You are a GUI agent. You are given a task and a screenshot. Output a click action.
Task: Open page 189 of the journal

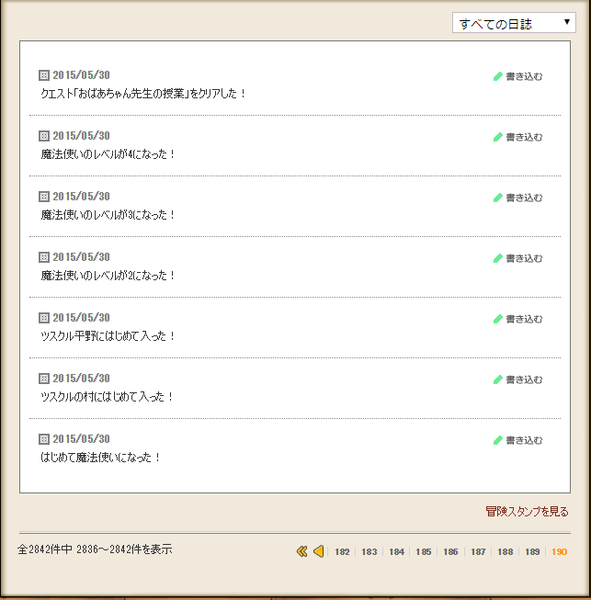tap(532, 552)
